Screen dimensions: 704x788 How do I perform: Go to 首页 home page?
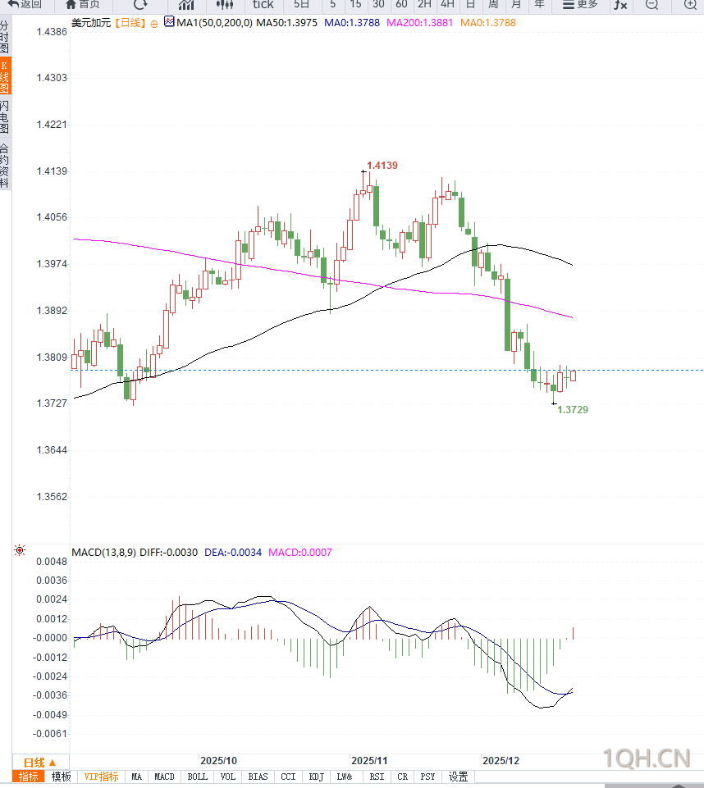click(83, 4)
